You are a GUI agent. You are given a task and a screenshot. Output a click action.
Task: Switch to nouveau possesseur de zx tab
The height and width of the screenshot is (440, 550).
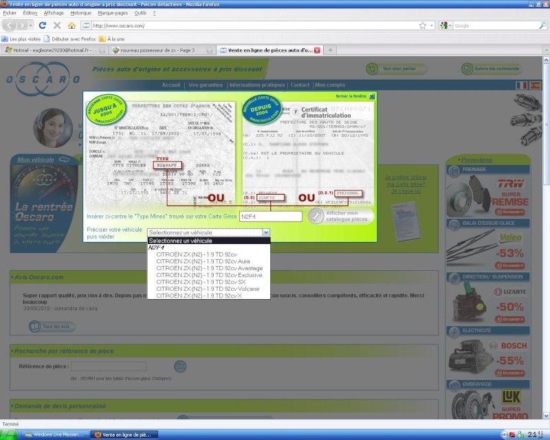click(x=162, y=50)
